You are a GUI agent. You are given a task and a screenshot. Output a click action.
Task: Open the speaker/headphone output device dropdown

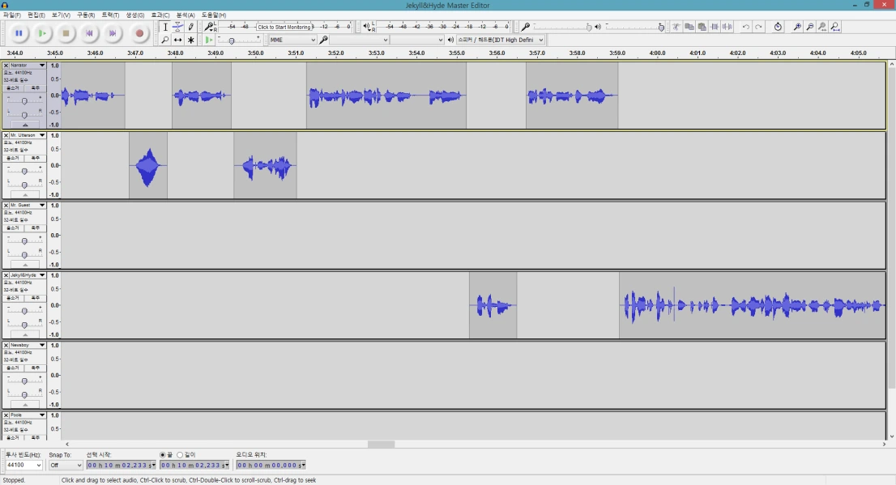(x=500, y=40)
